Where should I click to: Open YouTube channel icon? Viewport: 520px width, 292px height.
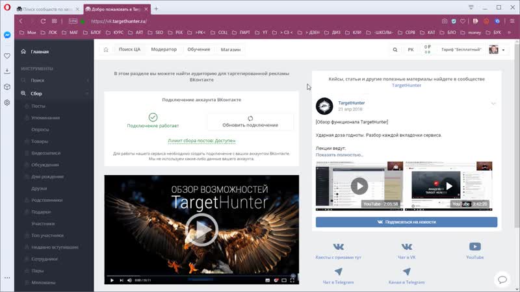tap(475, 247)
